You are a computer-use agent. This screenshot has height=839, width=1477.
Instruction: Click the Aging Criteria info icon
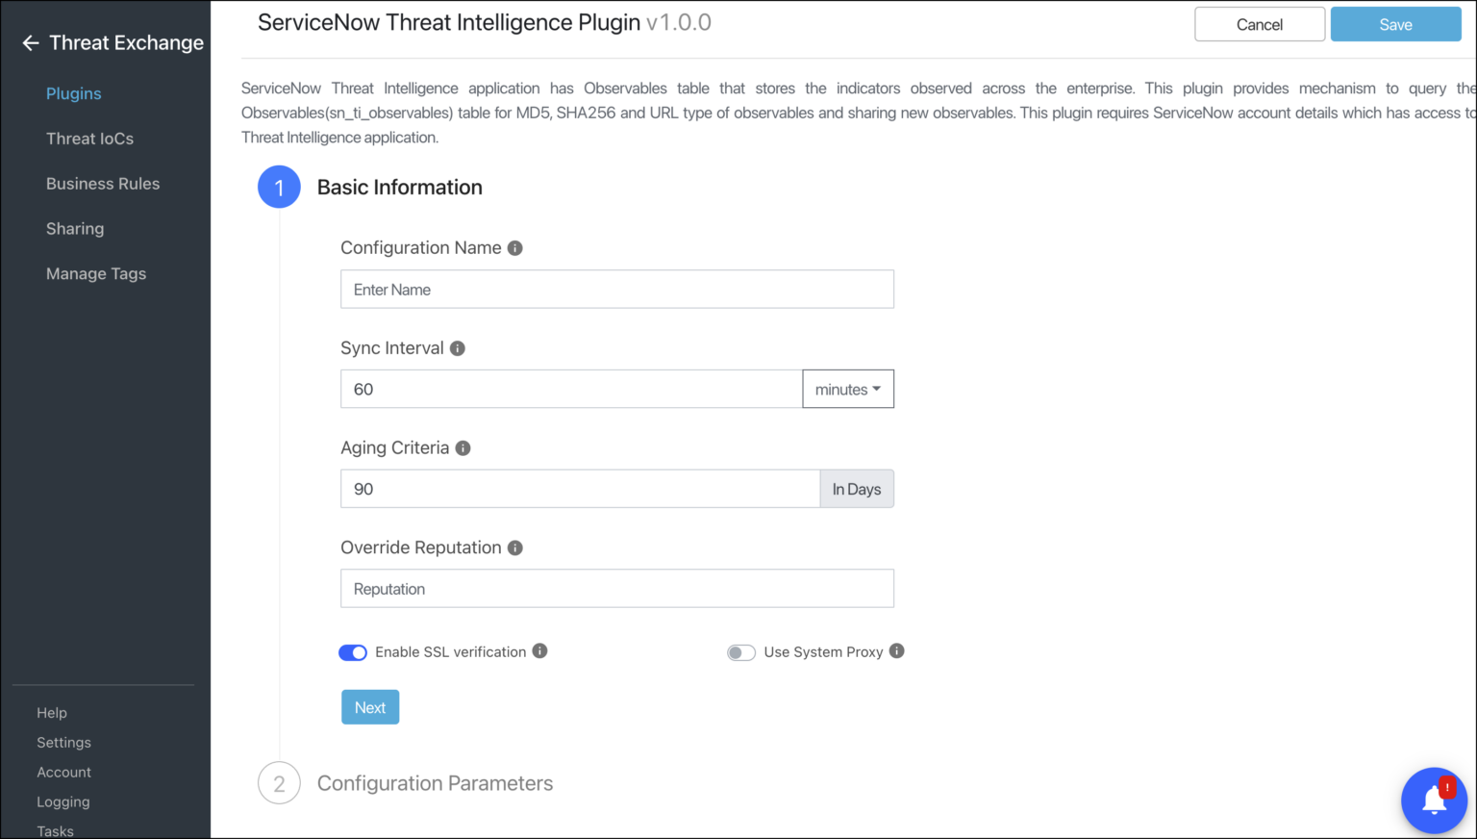tap(463, 447)
